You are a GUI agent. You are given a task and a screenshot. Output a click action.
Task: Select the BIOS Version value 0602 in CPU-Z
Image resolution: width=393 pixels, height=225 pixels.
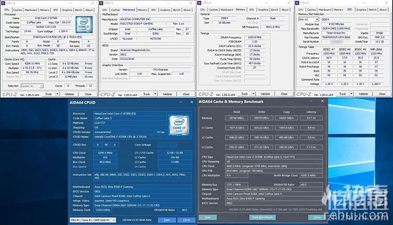156,54
